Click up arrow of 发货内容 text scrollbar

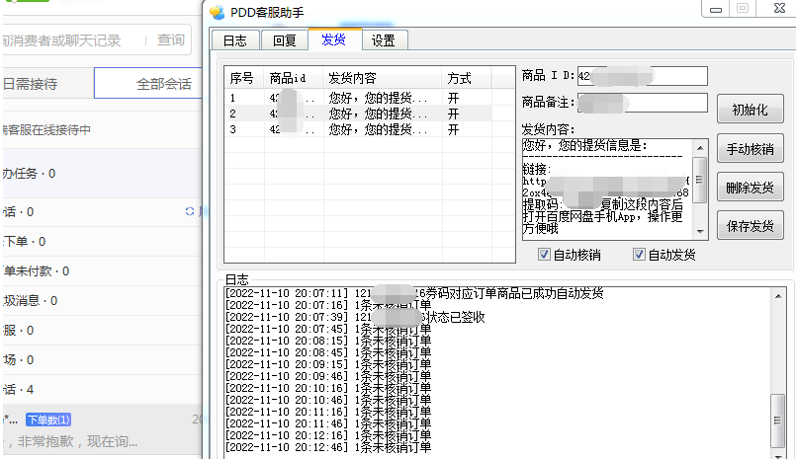(x=700, y=147)
